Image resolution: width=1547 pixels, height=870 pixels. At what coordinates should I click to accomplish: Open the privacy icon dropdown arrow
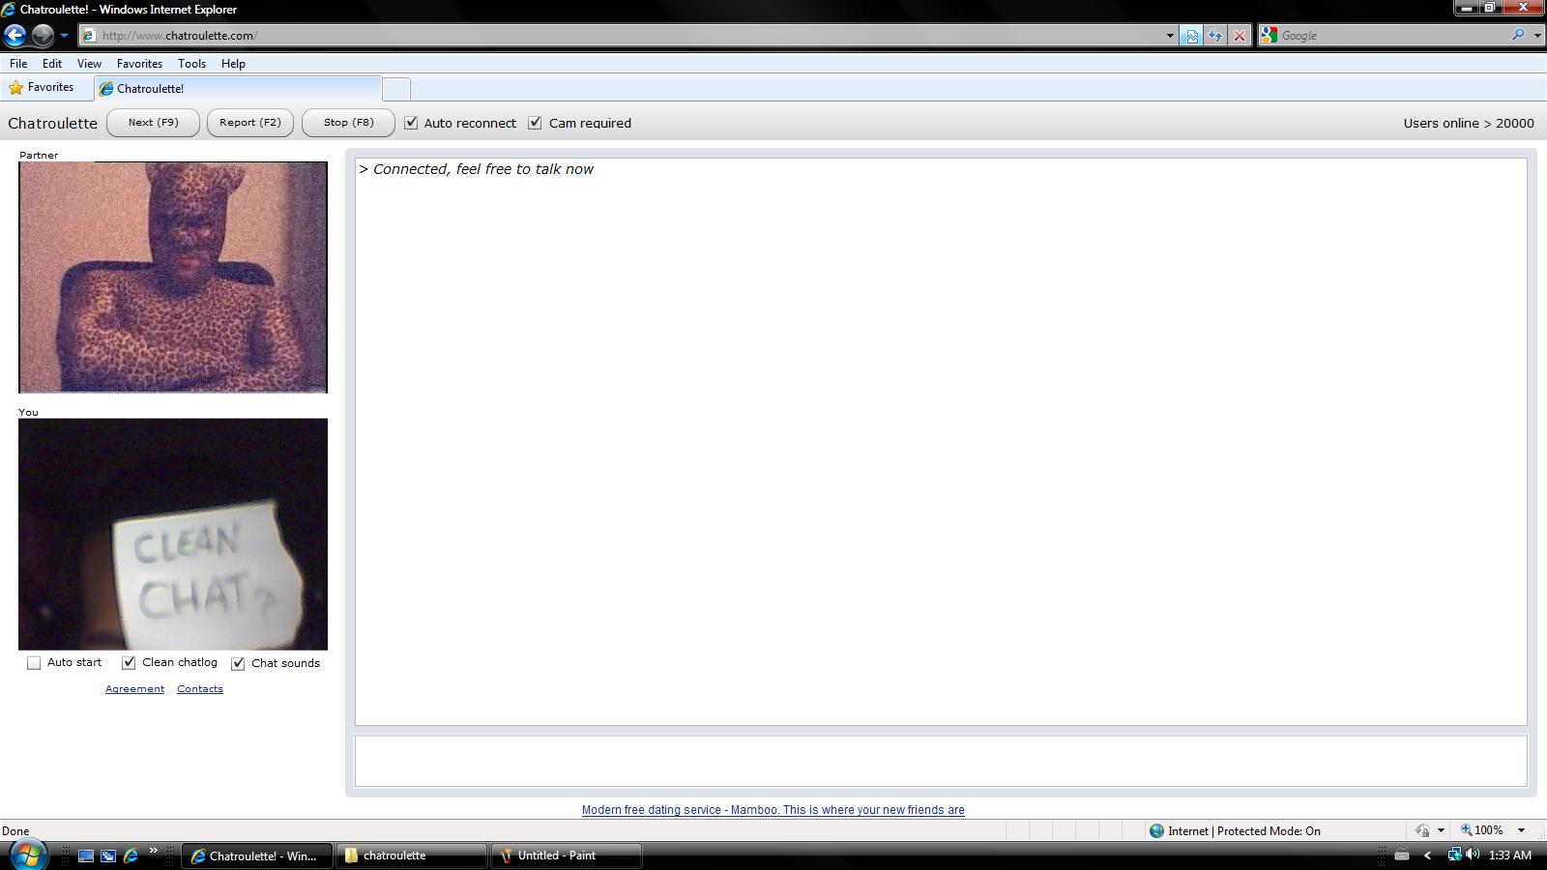tap(1441, 830)
